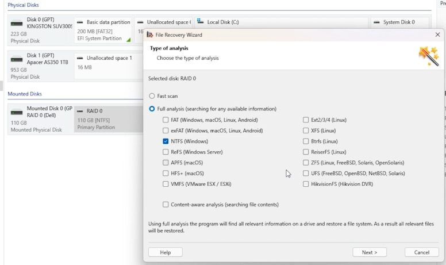This screenshot has height=265, width=446.
Task: Enable the Ext2/3/4 (Linux) checkbox
Action: [306, 120]
